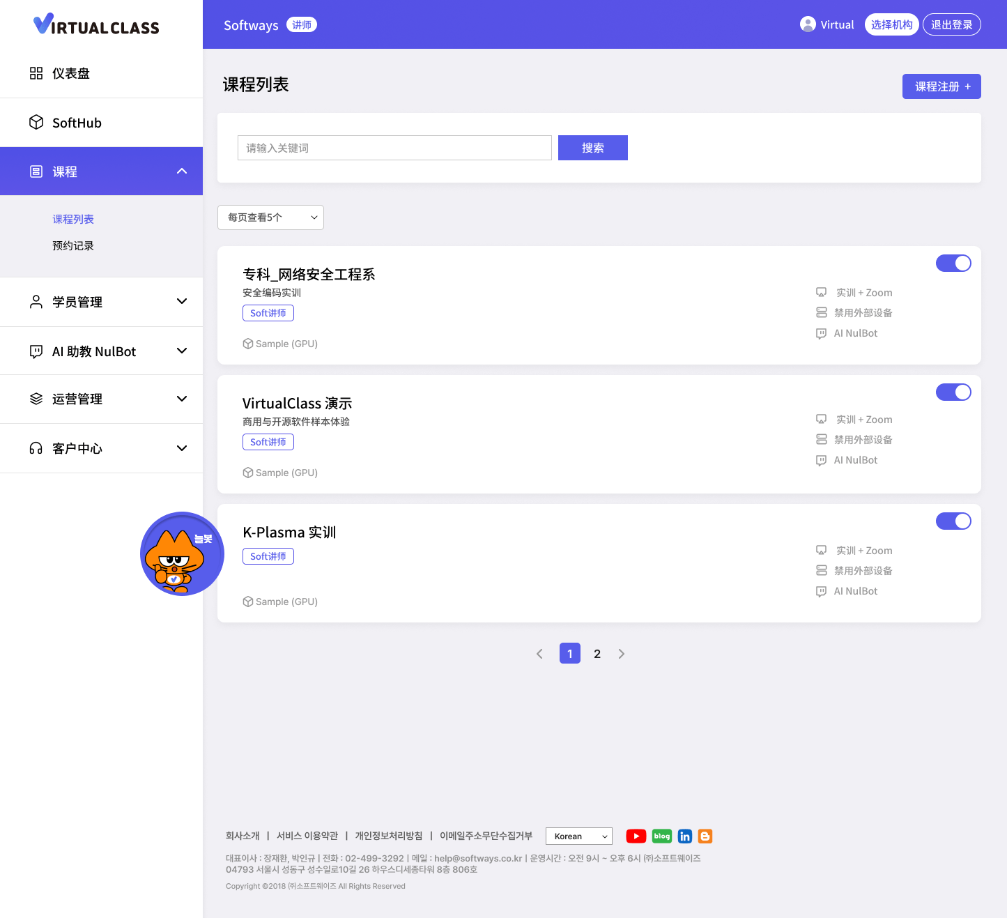Click 禁用外部设备 icon in 专科_网络安全工程系 card

coord(822,312)
